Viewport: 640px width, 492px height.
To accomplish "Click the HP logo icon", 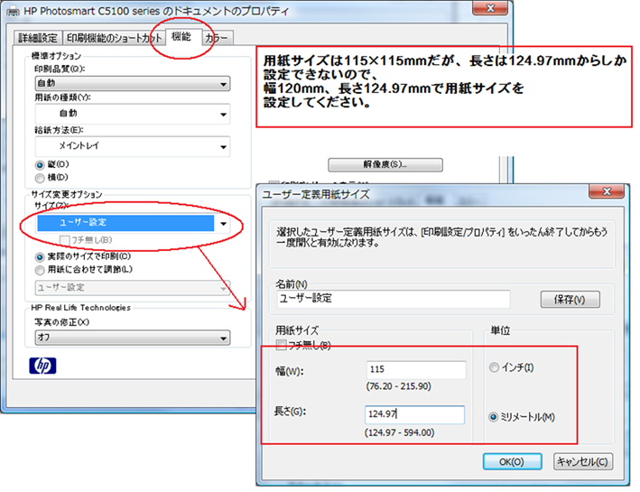I will tap(42, 366).
